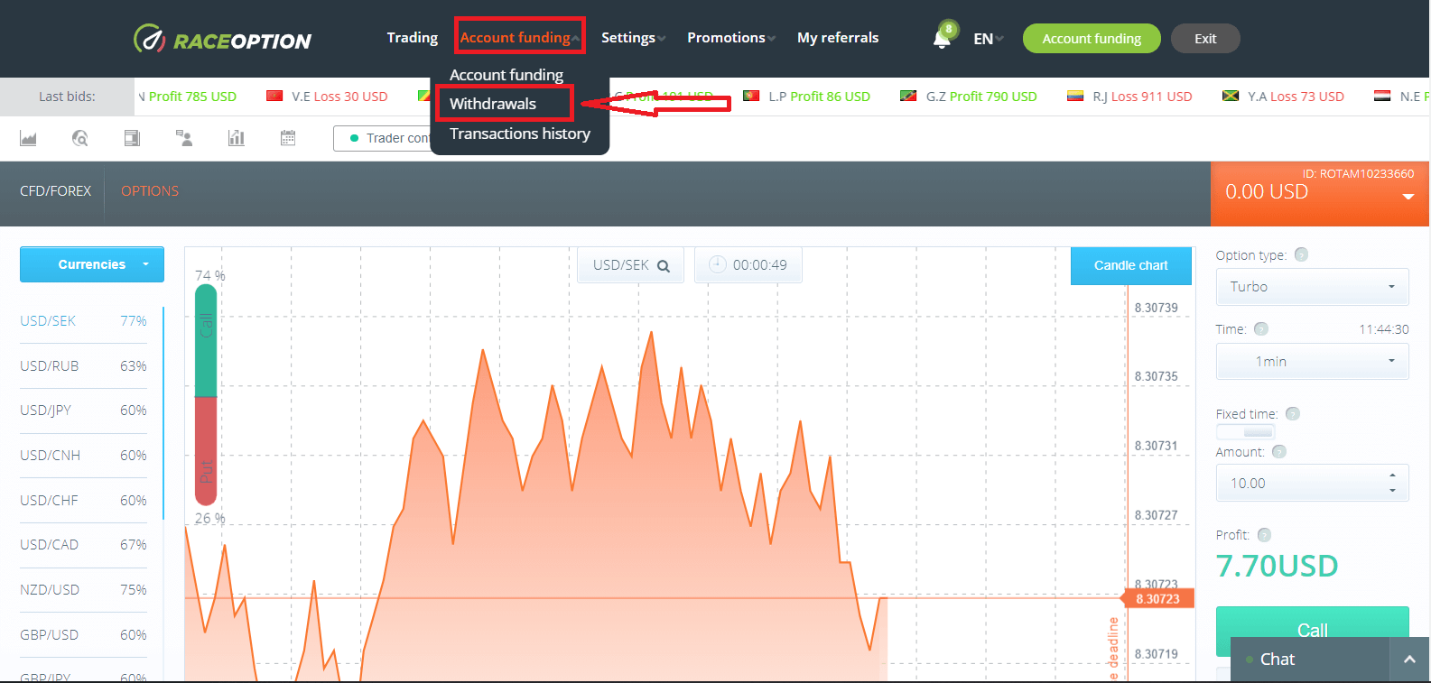Collapse the Account funding nav menu
The width and height of the screenshot is (1431, 683).
(519, 37)
